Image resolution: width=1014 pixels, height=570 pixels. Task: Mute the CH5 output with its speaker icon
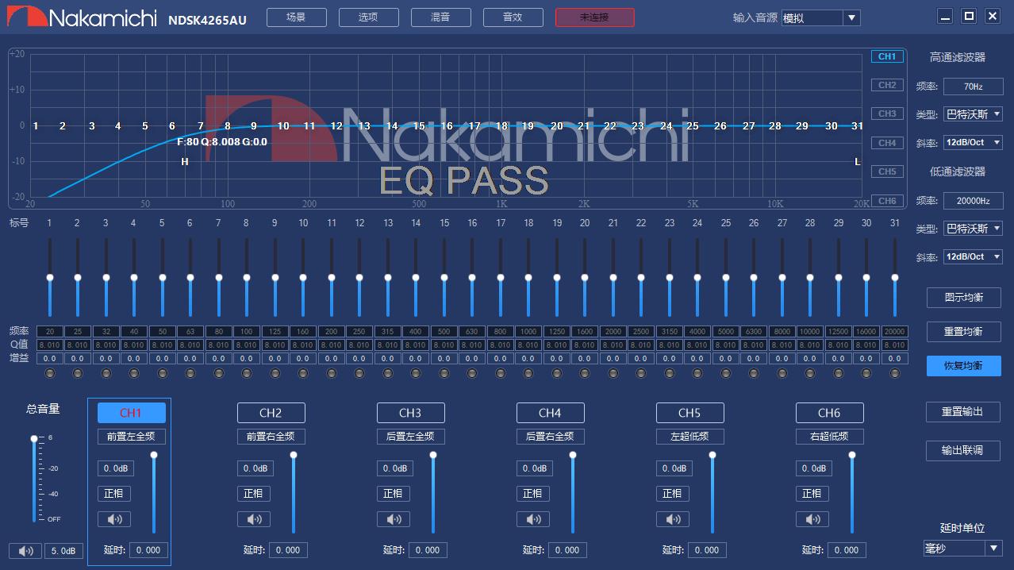click(x=673, y=519)
